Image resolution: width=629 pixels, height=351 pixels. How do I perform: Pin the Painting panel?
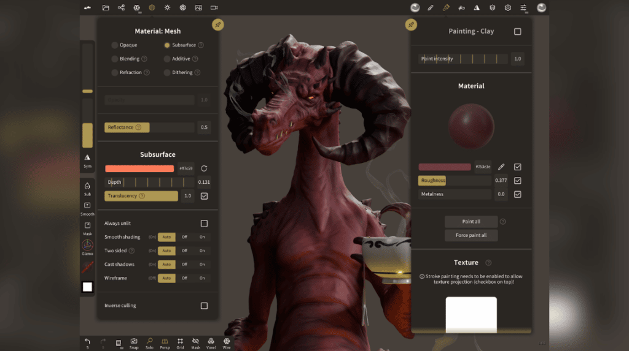(411, 25)
